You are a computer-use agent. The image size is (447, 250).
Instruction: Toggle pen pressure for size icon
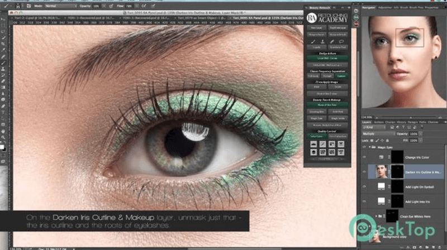click(153, 6)
